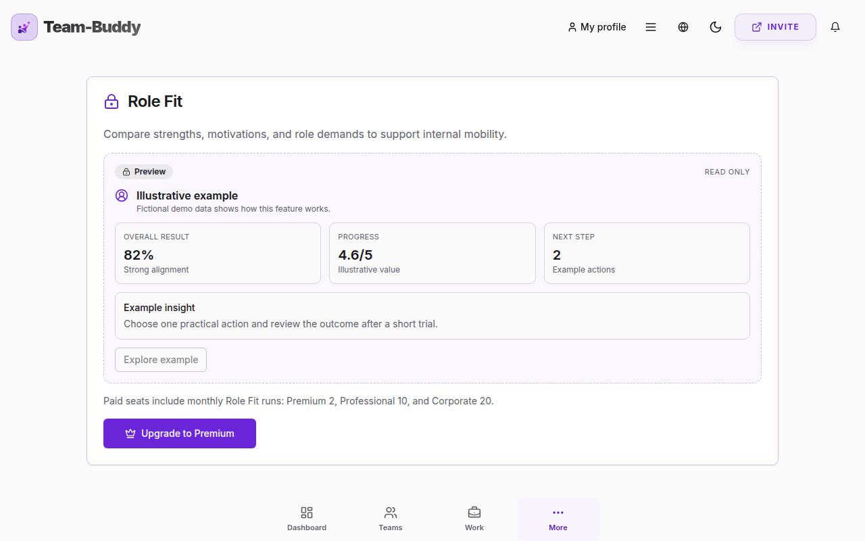865x541 pixels.
Task: Switch to the Work tab
Action: pos(474,519)
